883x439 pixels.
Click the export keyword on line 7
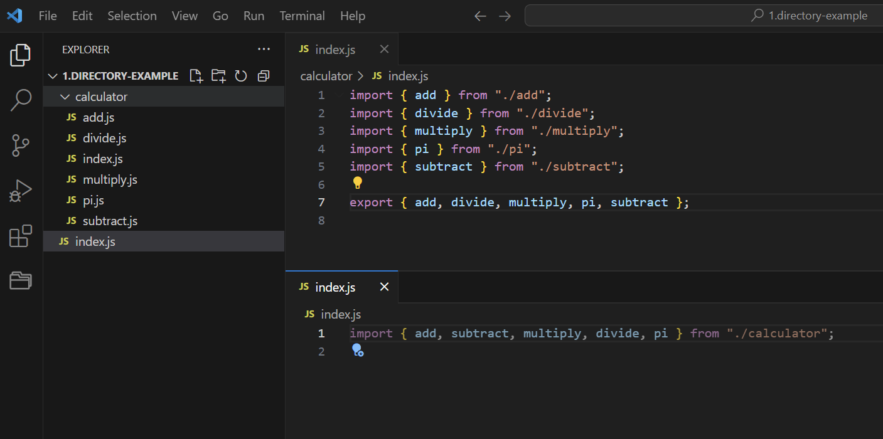click(x=371, y=202)
